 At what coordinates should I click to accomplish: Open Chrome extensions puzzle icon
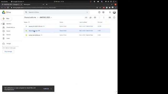tap(110, 8)
